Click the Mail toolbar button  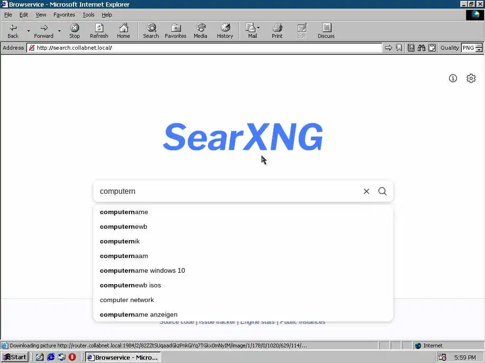click(252, 31)
